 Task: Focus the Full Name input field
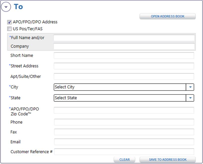pos(124,38)
